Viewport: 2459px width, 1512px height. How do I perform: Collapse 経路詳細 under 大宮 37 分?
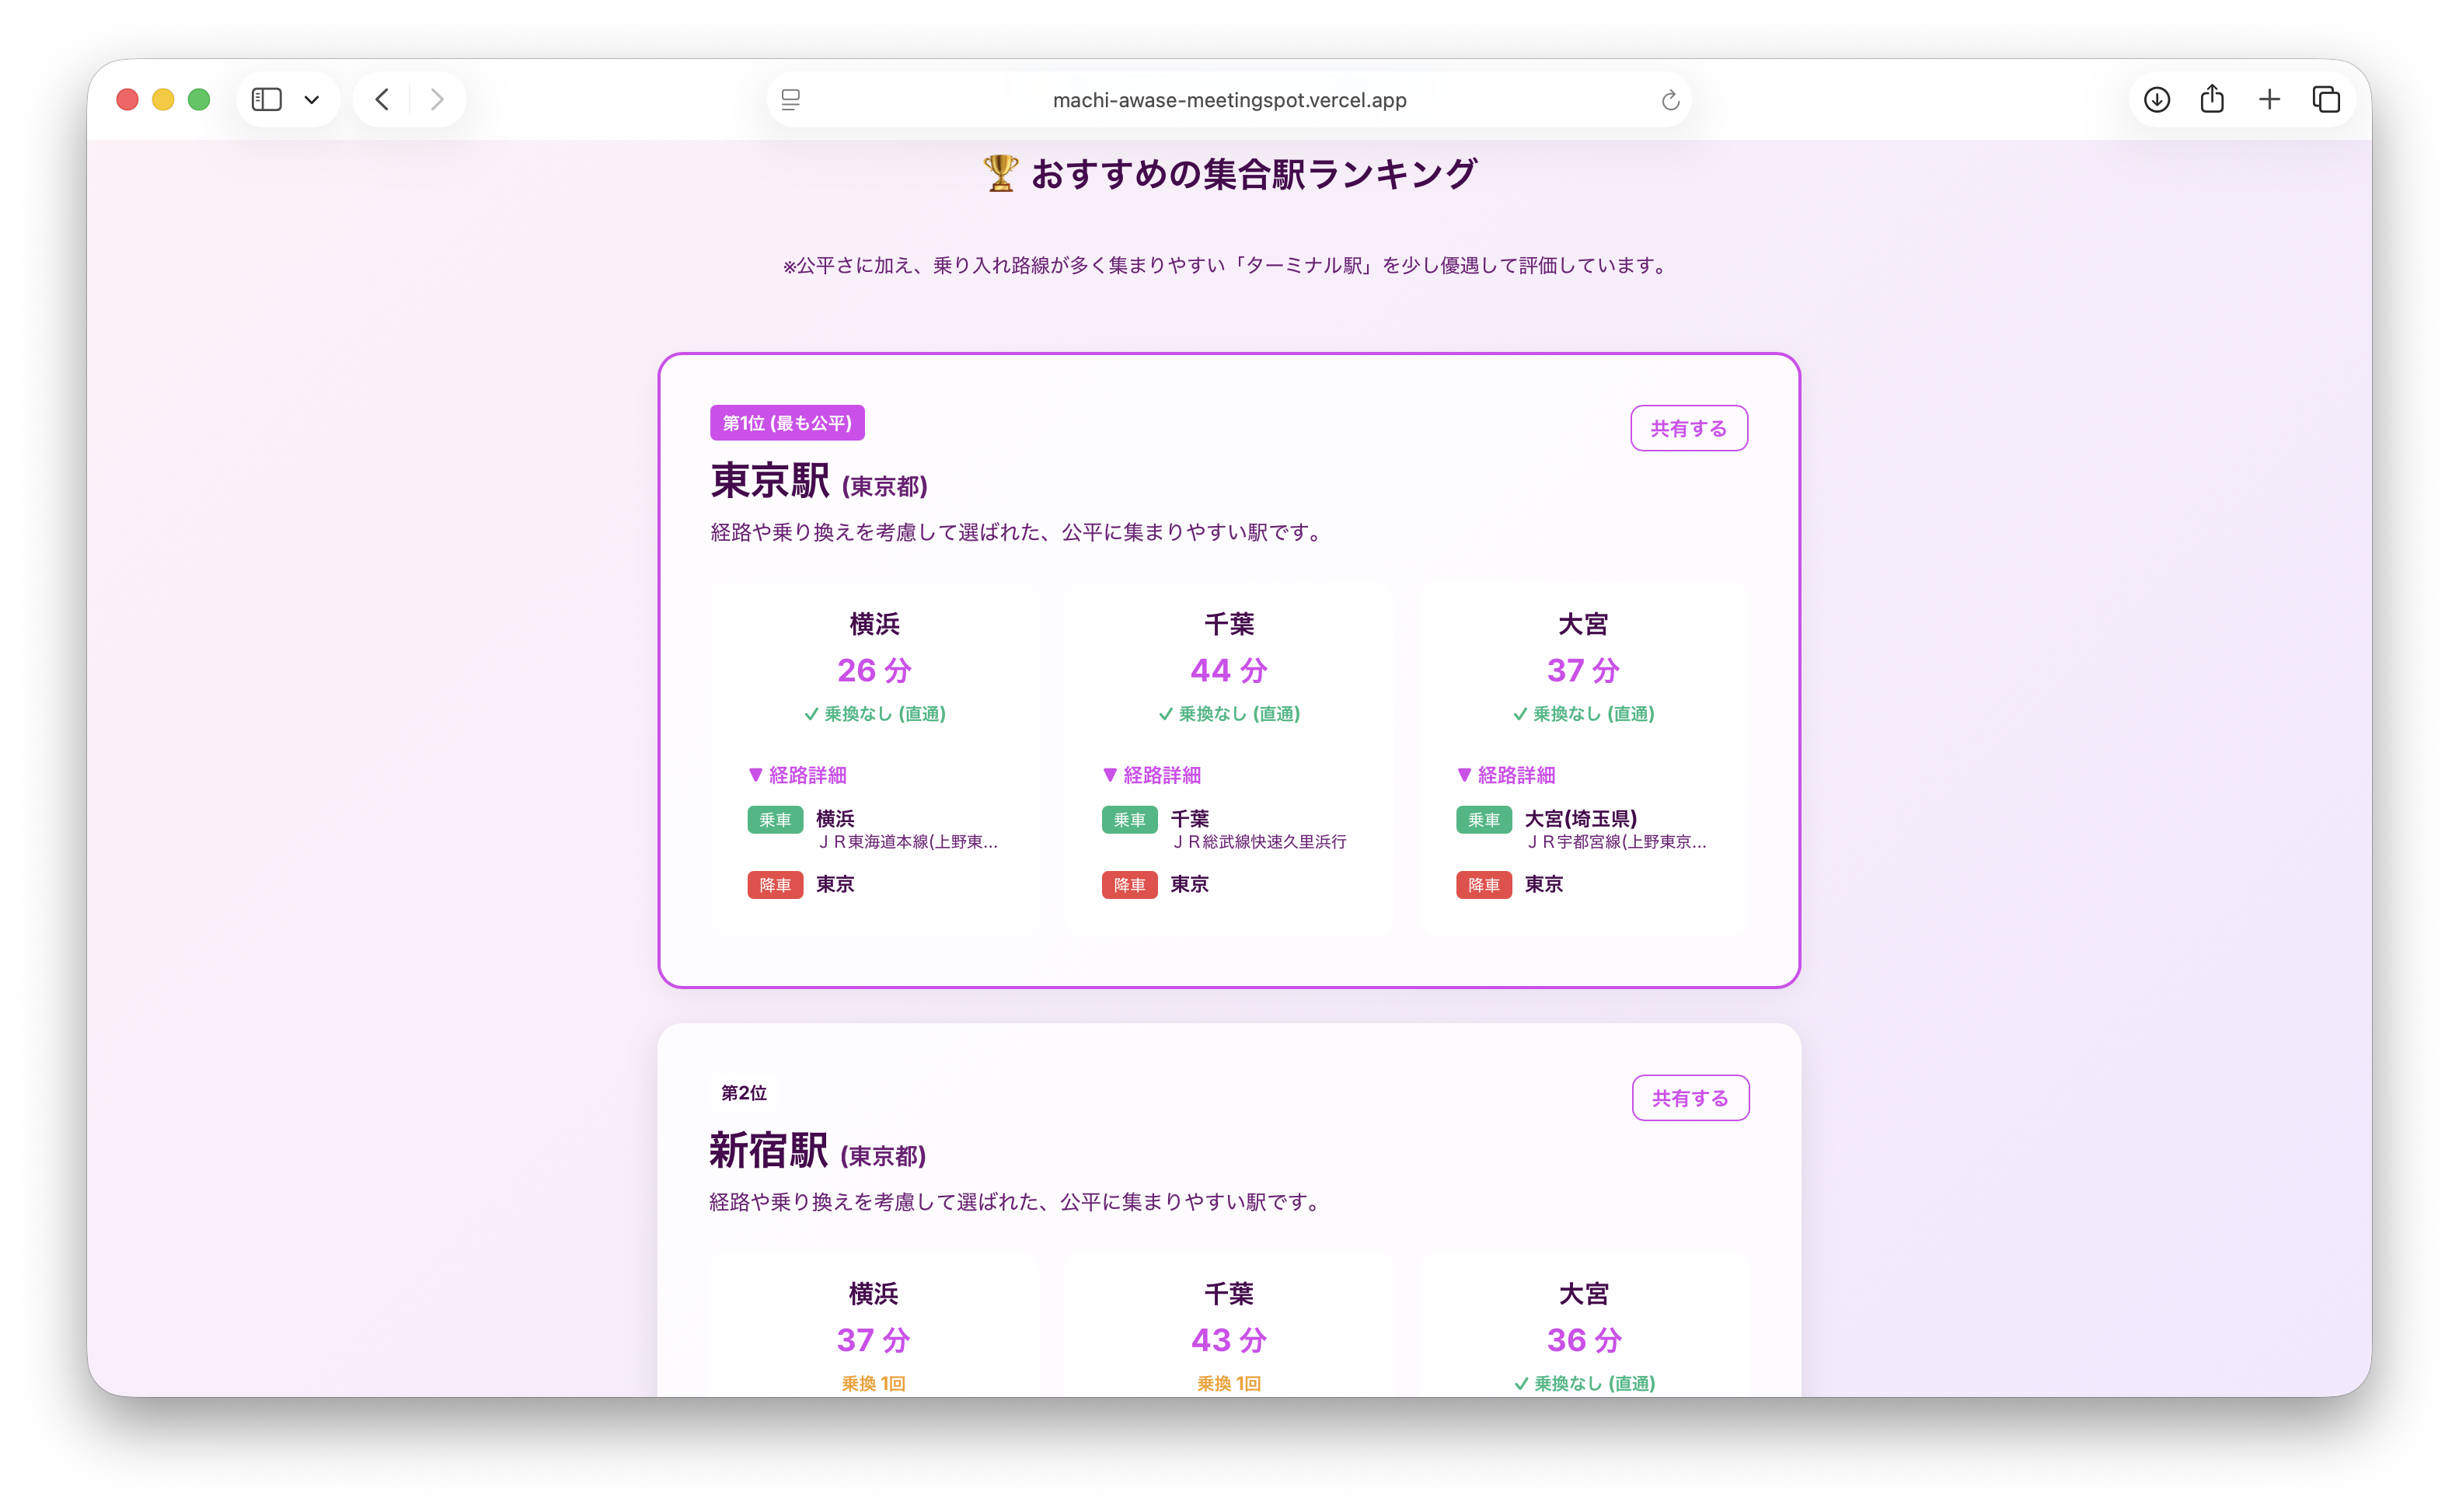(1506, 775)
